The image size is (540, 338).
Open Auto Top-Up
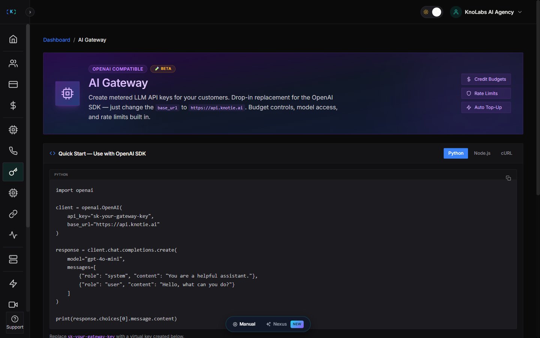pyautogui.click(x=486, y=107)
